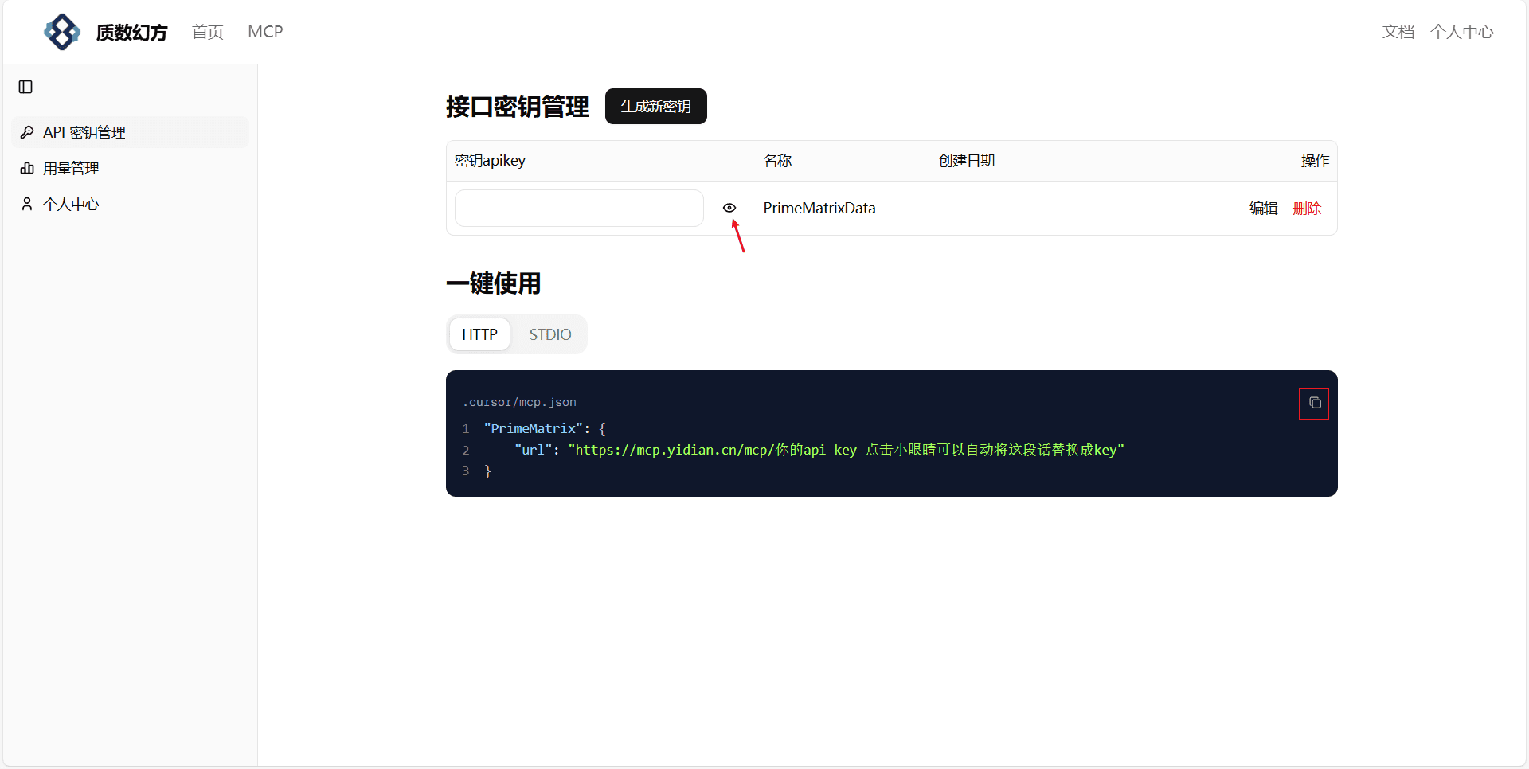Open MCP in top navigation

(x=265, y=32)
